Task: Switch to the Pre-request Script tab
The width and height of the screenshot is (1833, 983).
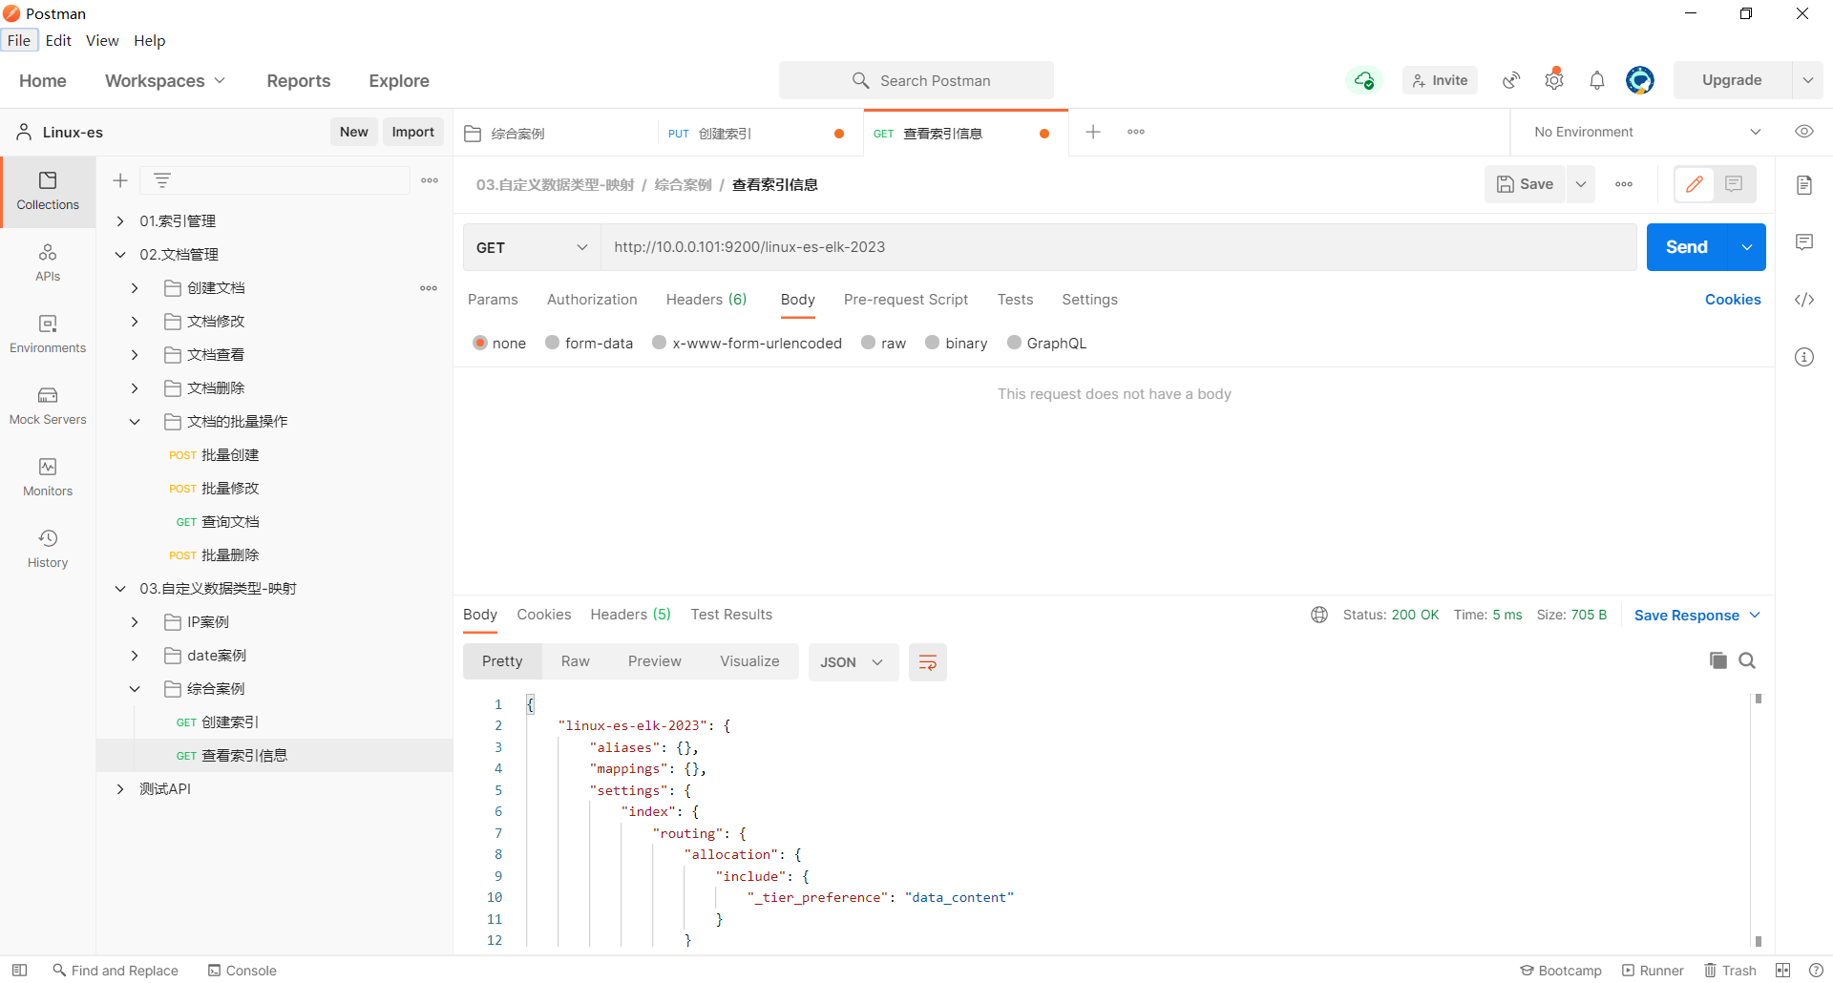Action: [x=905, y=300]
